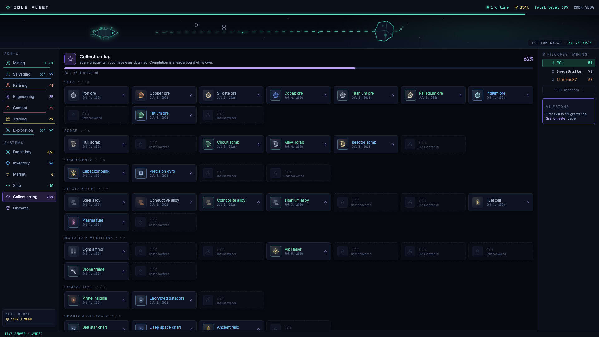Click the Reactor scrap item icon
This screenshot has height=337, width=599.
click(x=343, y=144)
